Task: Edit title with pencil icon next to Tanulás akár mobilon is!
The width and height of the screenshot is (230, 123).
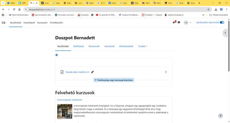Action: (x=92, y=72)
